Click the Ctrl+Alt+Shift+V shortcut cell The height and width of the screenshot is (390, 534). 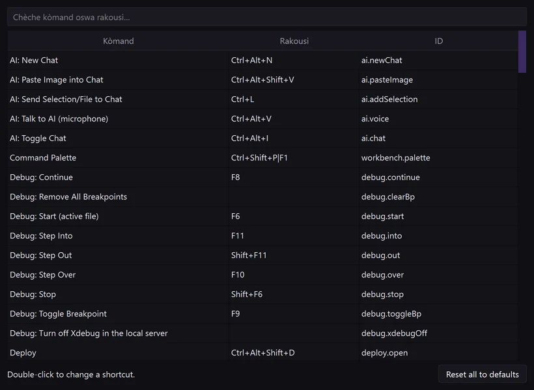[294, 79]
